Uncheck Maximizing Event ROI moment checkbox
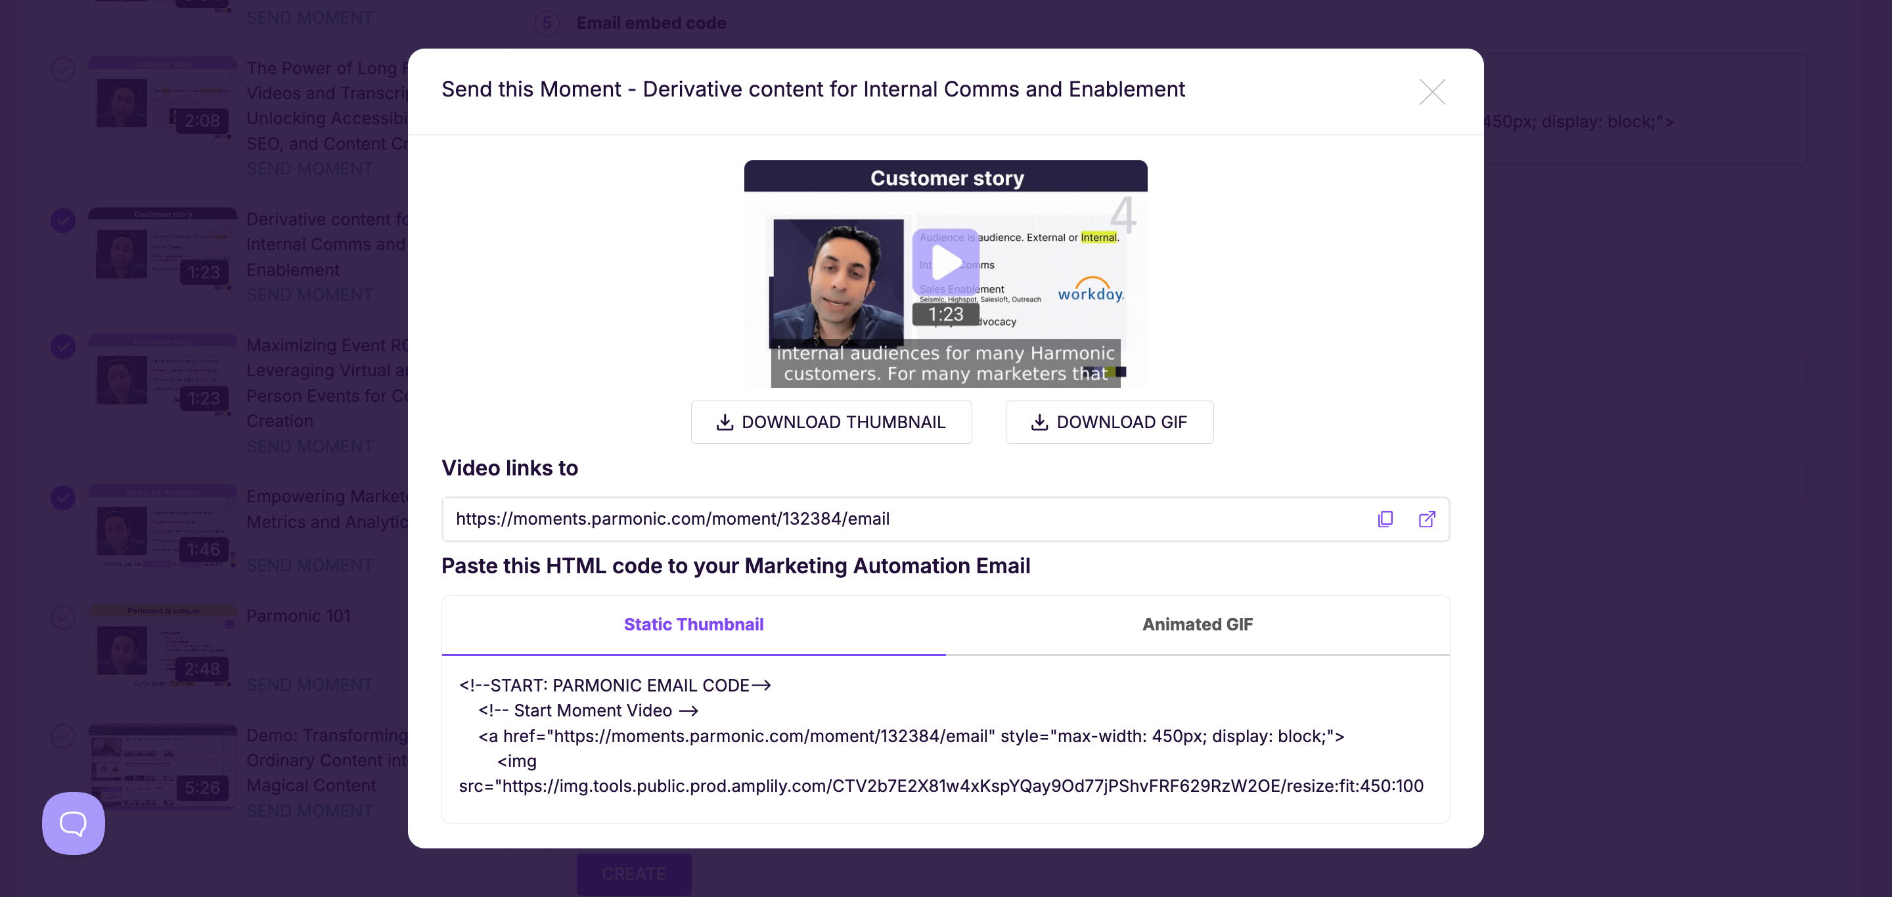The image size is (1892, 897). click(63, 347)
